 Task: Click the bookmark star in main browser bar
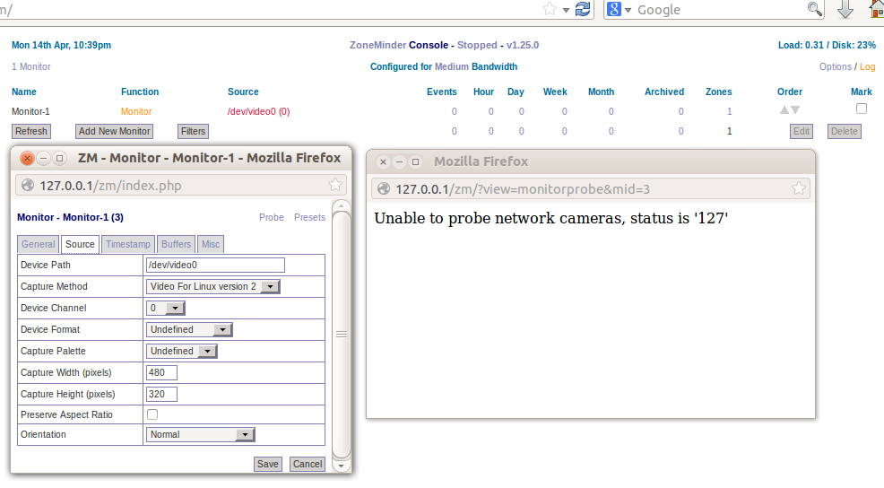[x=550, y=9]
